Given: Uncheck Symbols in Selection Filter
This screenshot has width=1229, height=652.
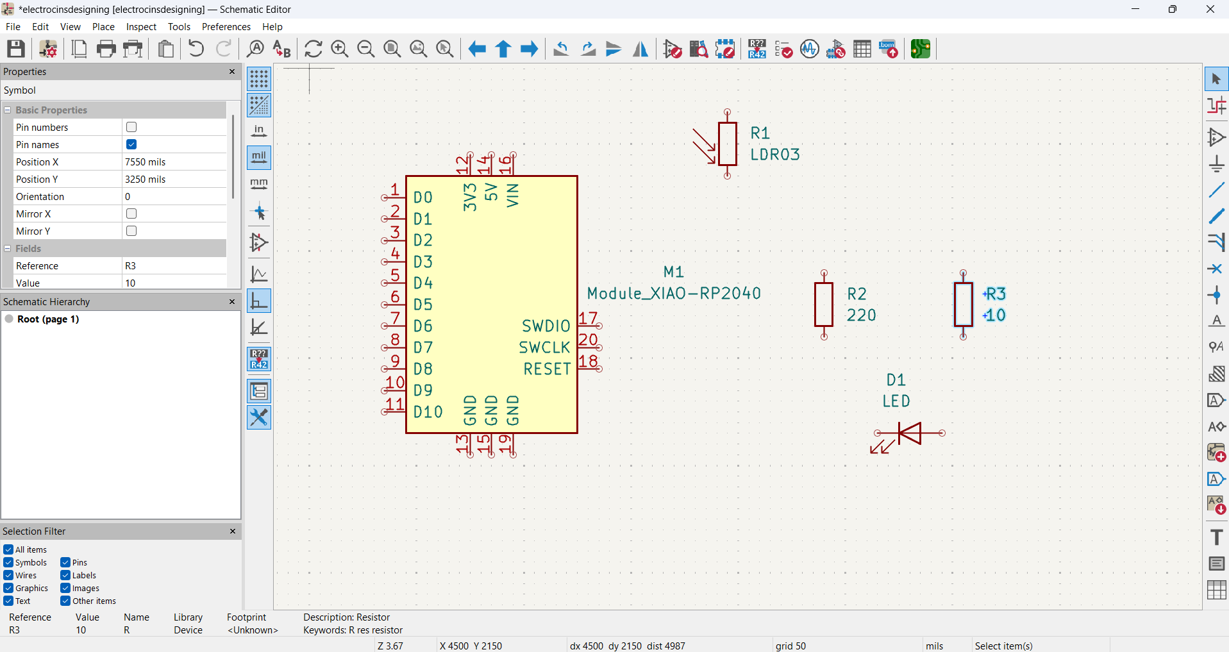Looking at the screenshot, I should click(x=8, y=562).
